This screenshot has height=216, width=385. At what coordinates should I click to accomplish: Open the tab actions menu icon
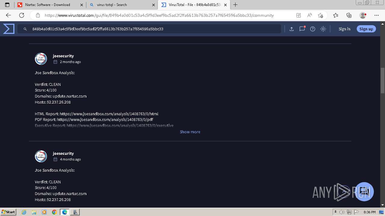pos(7,4)
